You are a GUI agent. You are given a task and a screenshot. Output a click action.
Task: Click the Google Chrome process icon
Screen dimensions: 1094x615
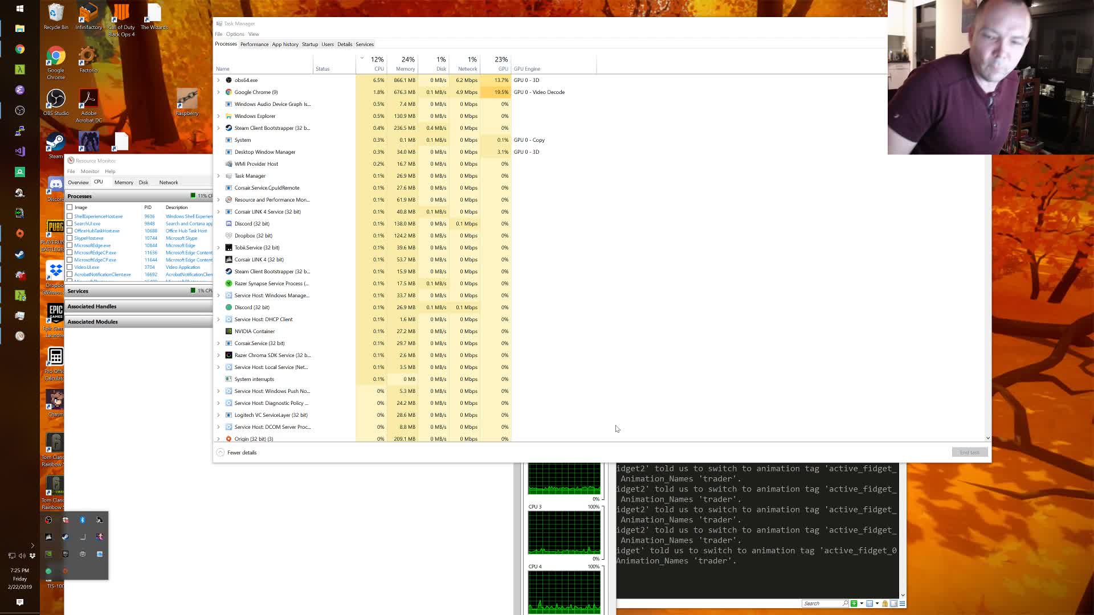(228, 92)
